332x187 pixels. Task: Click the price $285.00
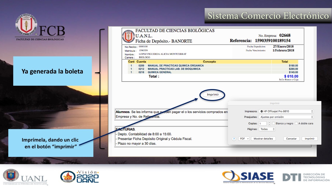pyautogui.click(x=293, y=69)
